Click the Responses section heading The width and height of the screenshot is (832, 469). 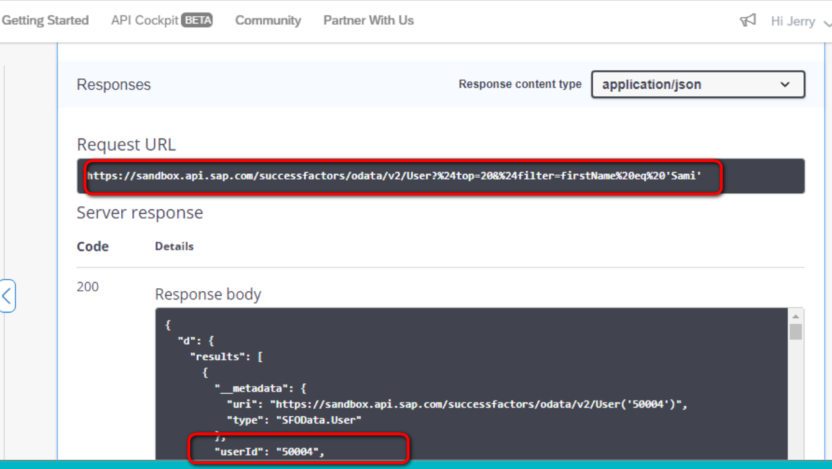(113, 85)
